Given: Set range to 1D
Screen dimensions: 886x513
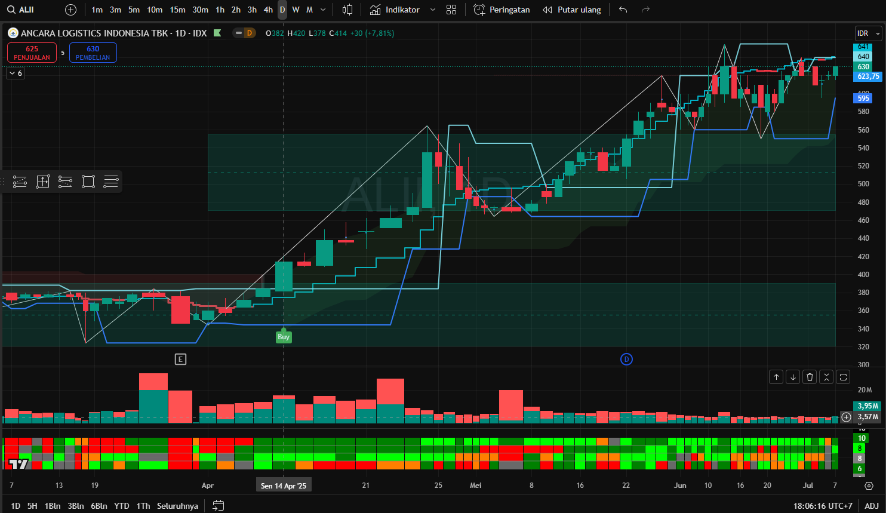Looking at the screenshot, I should coord(16,506).
